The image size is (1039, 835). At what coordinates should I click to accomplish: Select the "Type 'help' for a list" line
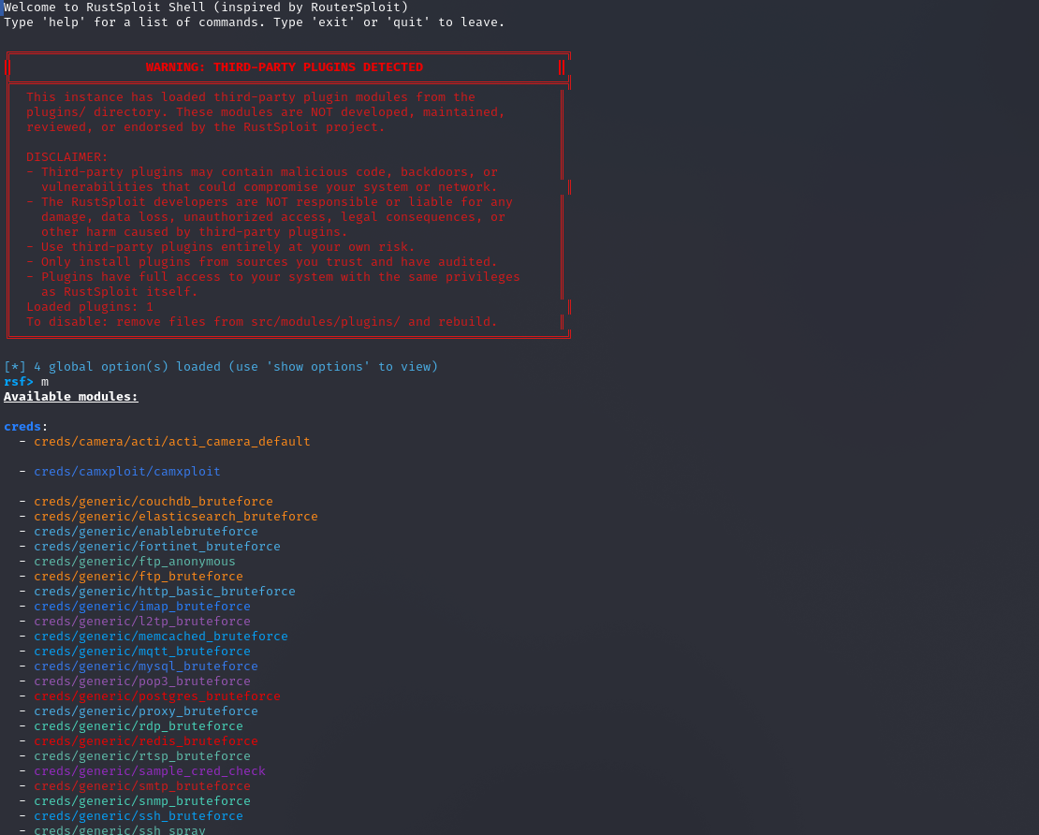pos(255,22)
